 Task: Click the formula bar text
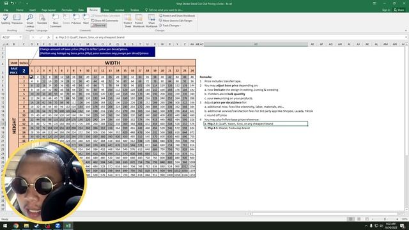(90, 37)
